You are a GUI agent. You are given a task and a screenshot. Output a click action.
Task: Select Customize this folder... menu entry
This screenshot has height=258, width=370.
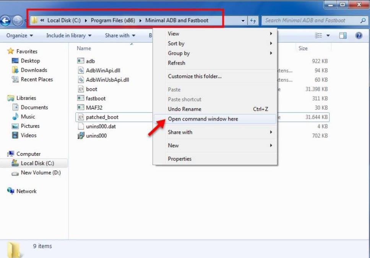point(215,76)
